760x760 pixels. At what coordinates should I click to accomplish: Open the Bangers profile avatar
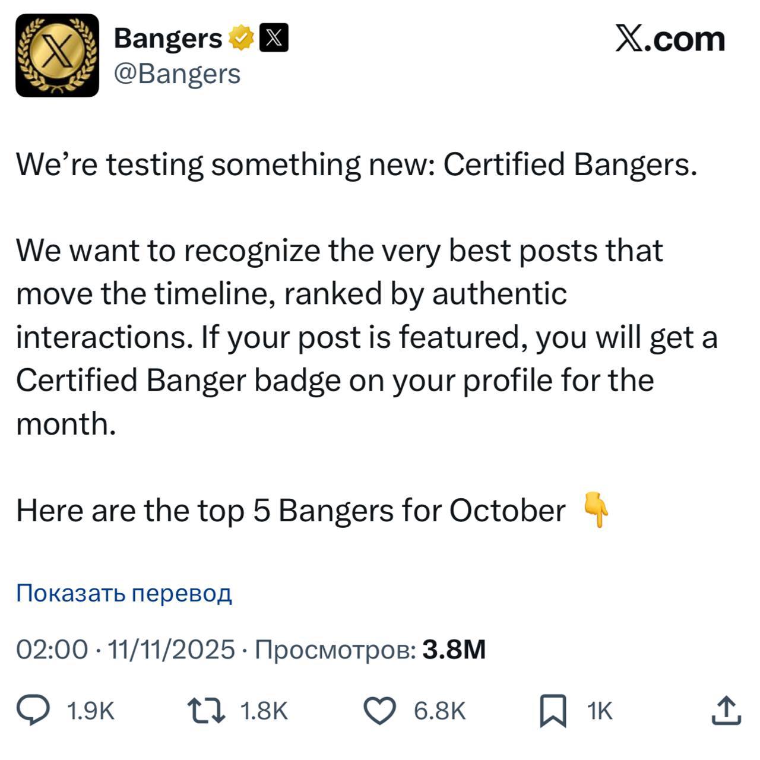pos(57,55)
